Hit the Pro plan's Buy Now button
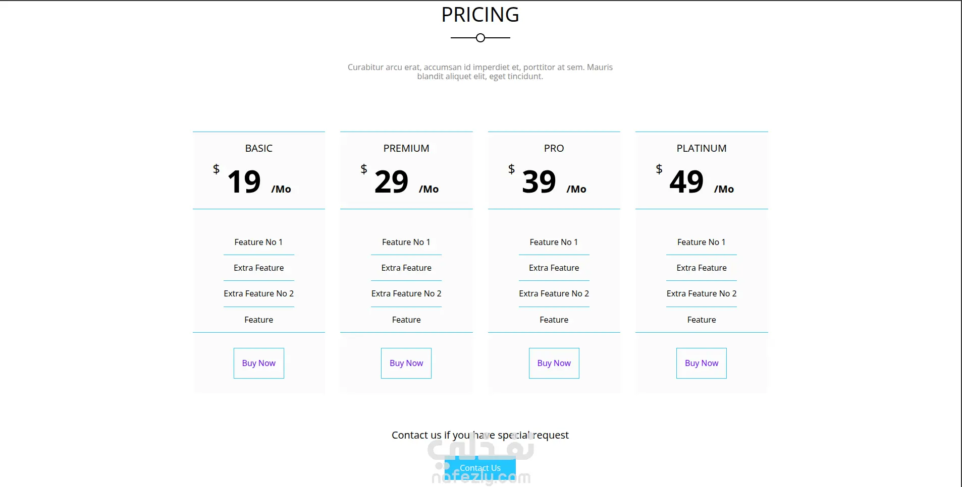Viewport: 962px width, 487px height. pos(554,363)
